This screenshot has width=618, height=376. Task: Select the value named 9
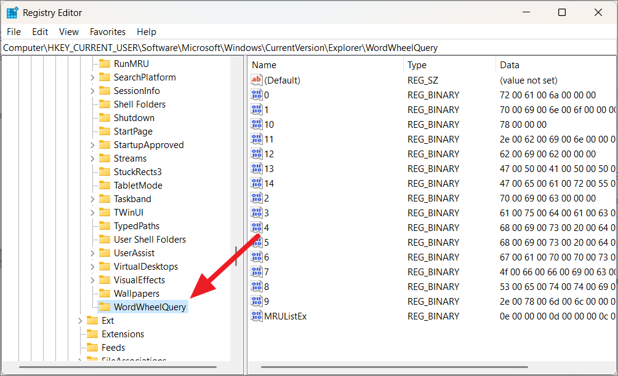tap(267, 301)
